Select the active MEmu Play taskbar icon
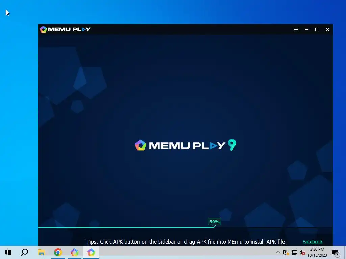 [91, 252]
